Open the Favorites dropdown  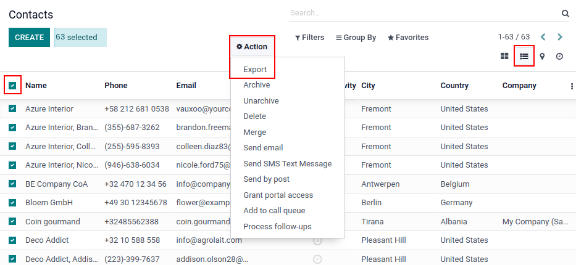407,38
